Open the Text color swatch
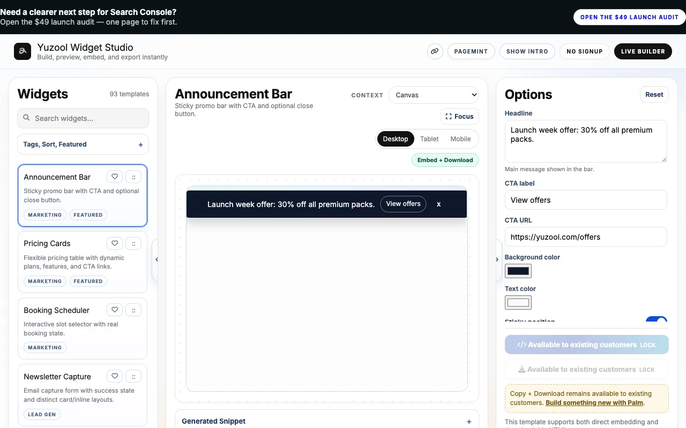This screenshot has height=428, width=686. pyautogui.click(x=518, y=302)
